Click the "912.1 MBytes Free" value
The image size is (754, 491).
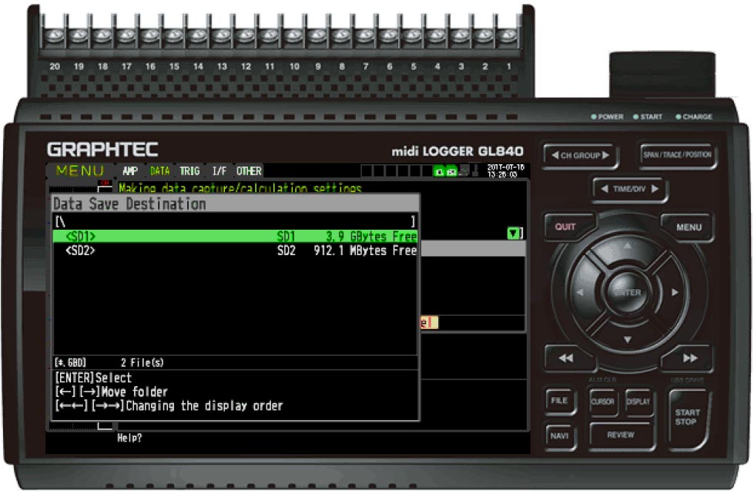(x=365, y=251)
